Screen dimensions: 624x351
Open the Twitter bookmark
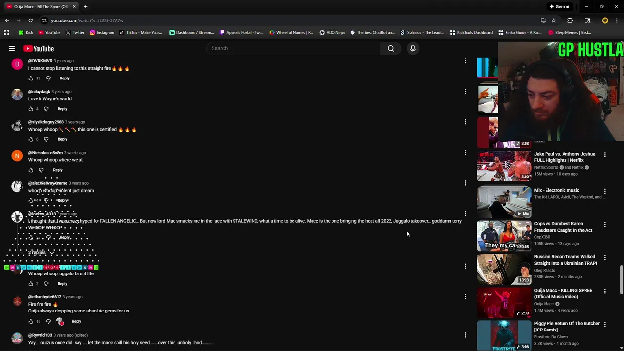tap(75, 33)
